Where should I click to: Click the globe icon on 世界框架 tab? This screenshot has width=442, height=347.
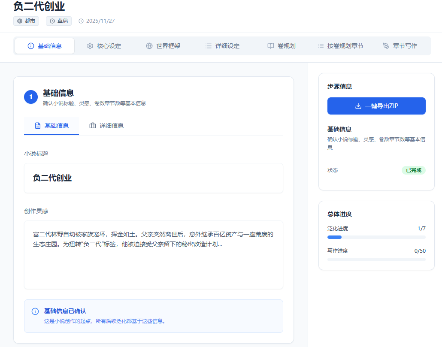(x=149, y=46)
